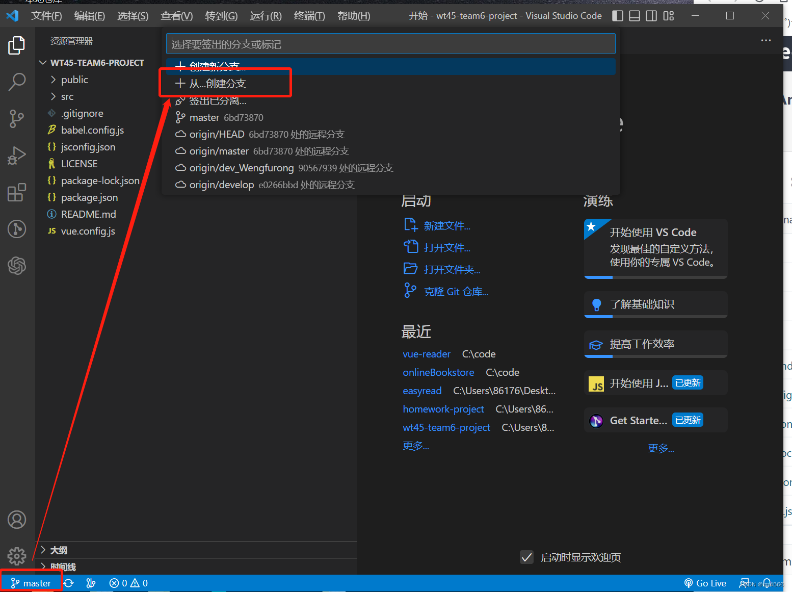Open the ChatGPT extension icon

tap(17, 265)
